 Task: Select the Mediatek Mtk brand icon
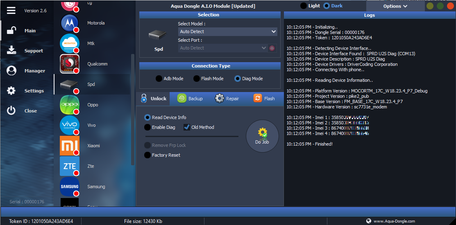point(70,43)
